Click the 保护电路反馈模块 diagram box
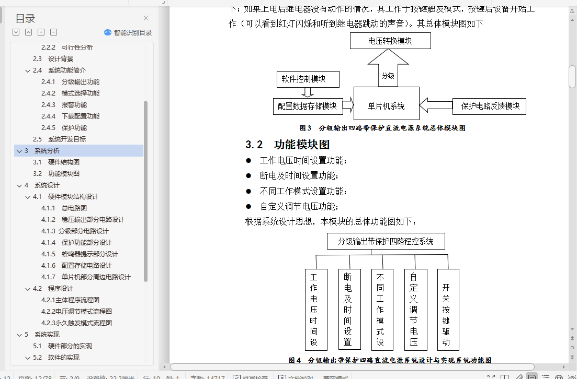 (490, 106)
